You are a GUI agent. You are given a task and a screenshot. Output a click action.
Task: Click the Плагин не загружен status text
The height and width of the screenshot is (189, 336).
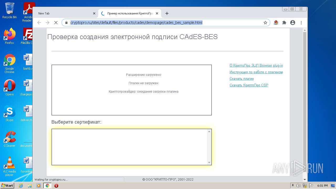pos(143,83)
